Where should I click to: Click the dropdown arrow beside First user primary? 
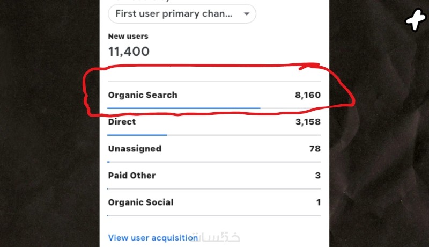point(246,14)
